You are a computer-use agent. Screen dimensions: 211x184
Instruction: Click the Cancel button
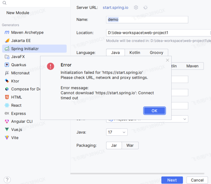tap(197, 180)
